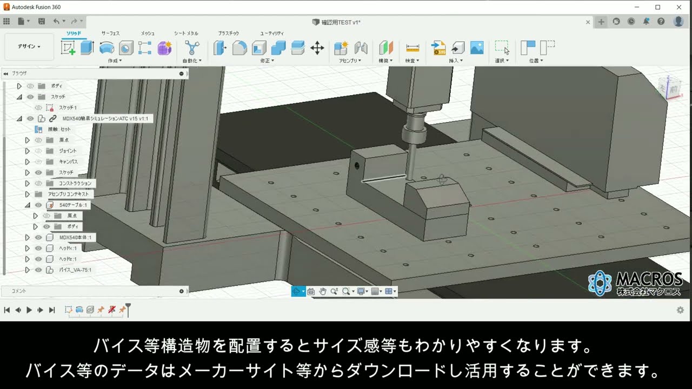Click the Save disk icon
The width and height of the screenshot is (692, 389).
(42, 22)
